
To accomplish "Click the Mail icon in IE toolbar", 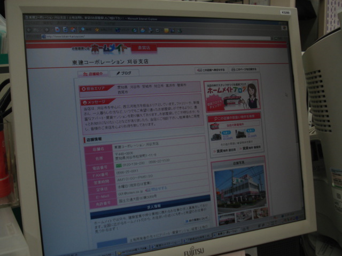I will [x=143, y=30].
